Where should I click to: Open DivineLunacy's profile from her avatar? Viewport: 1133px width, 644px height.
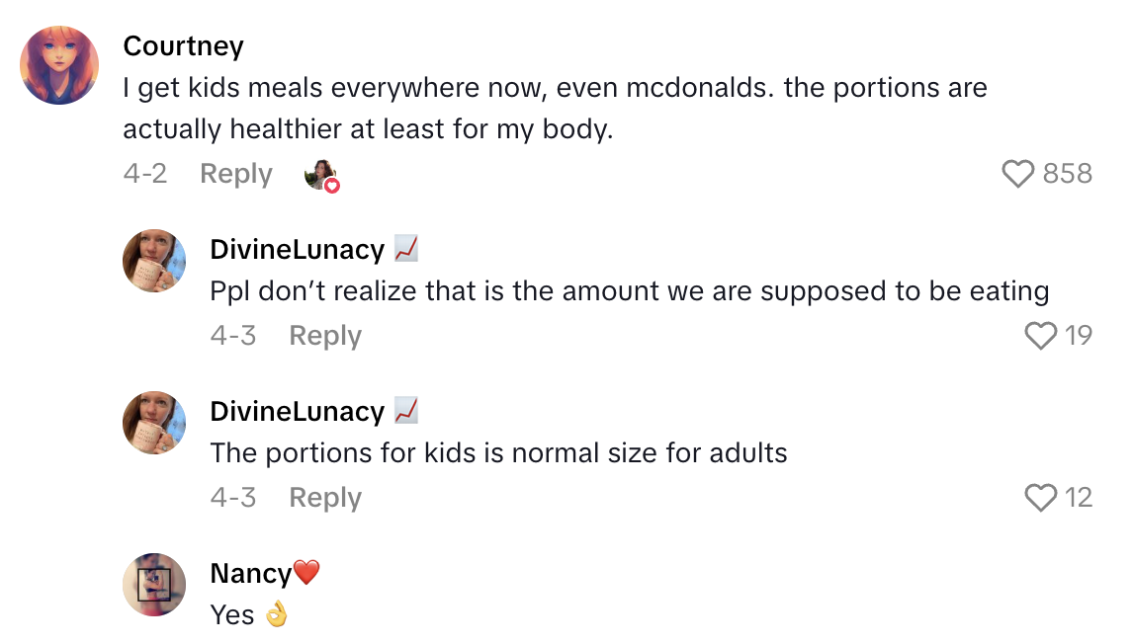[154, 261]
